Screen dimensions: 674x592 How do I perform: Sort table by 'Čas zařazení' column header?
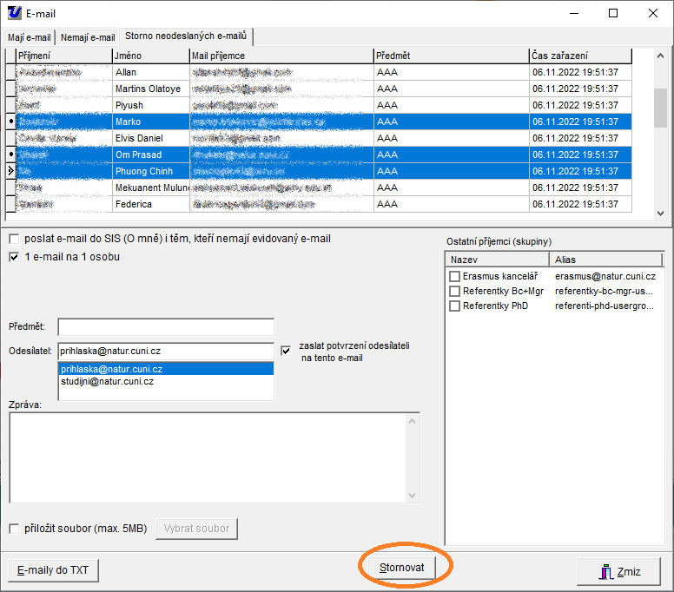[x=579, y=56]
